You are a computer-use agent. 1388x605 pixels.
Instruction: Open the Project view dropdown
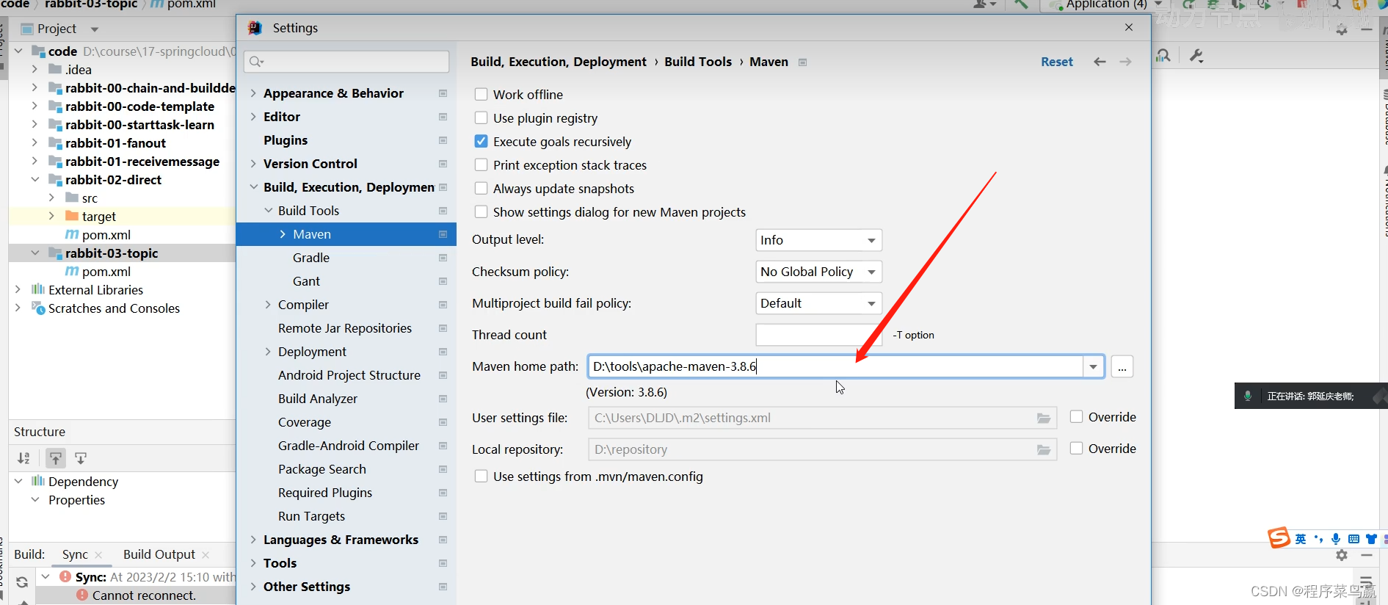coord(94,29)
